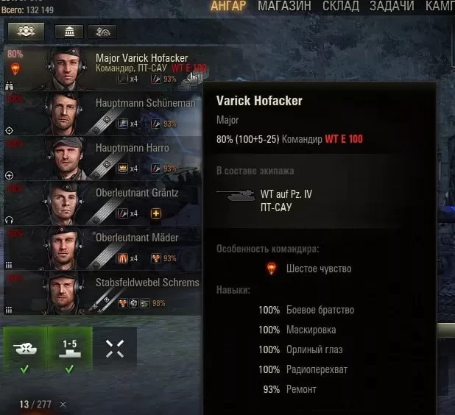Screen dimensions: 455x415
Task: Go to the ЗАДАЧИ tab
Action: (392, 6)
